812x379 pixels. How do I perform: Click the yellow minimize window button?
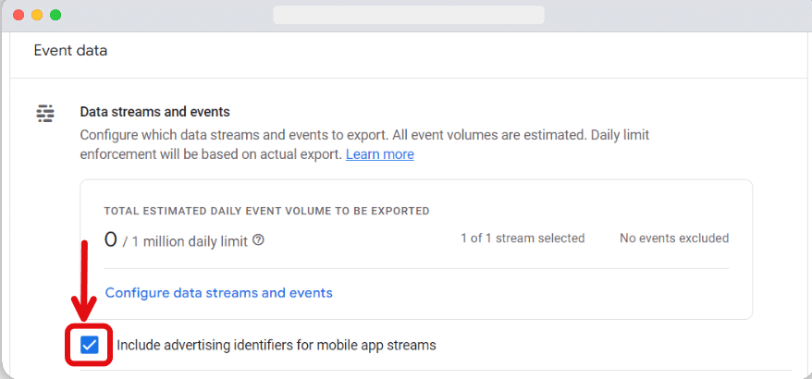[x=37, y=15]
